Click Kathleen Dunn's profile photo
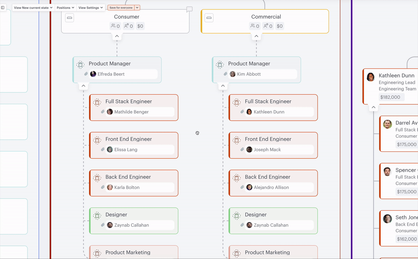This screenshot has width=418, height=259. coord(370,77)
